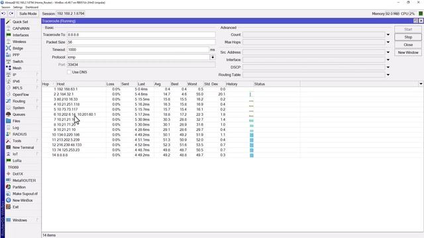Expand the Tools submenu
Image resolution: width=424 pixels, height=238 pixels.
pos(37,141)
